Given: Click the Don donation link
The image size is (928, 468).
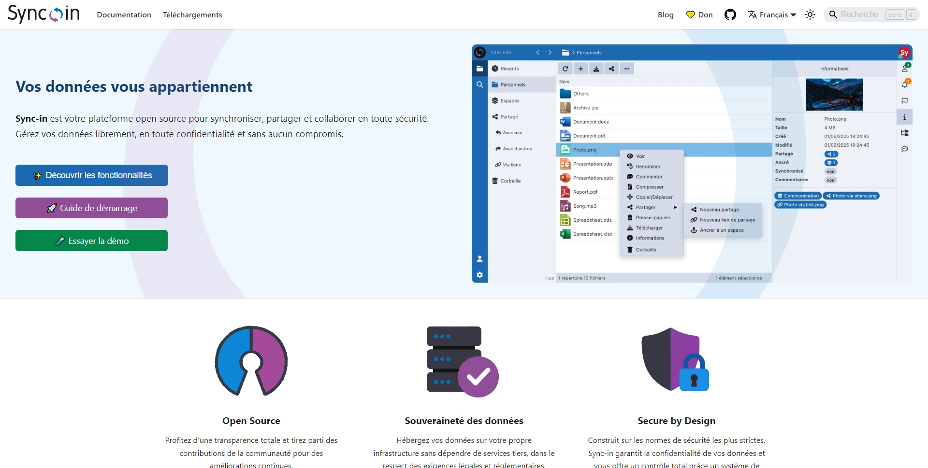Looking at the screenshot, I should pyautogui.click(x=699, y=14).
